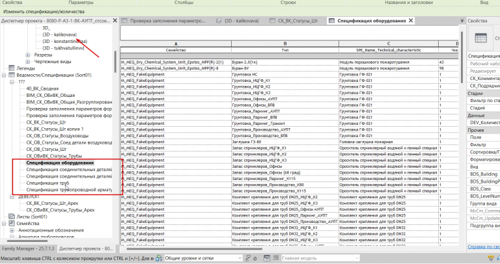The width and height of the screenshot is (500, 264).
Task: Click cell Заглушка ГЗ-80 in schedule
Action: point(285,142)
